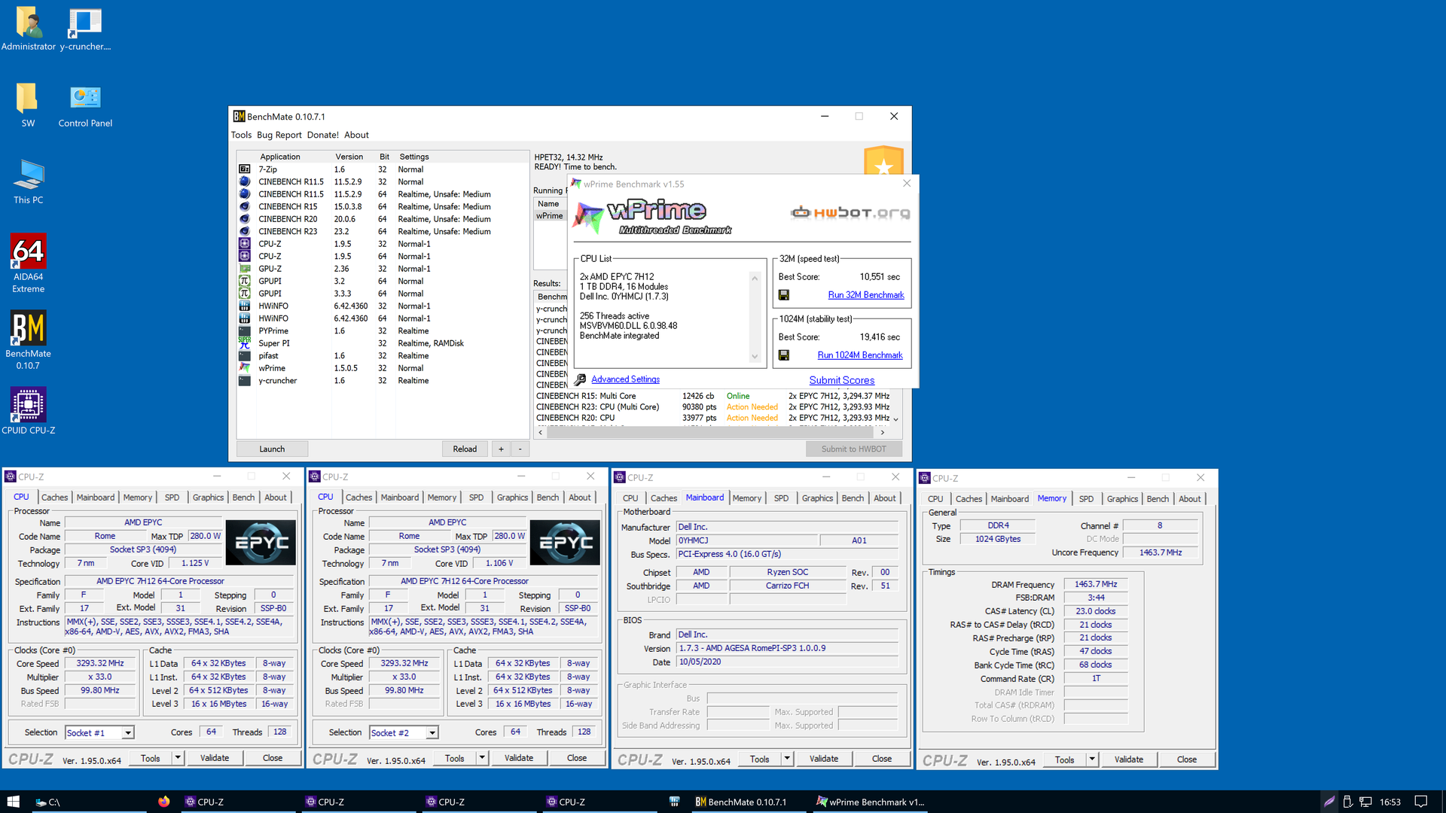Switch to Graphics tab in Socket #2 CPU-Z
Viewport: 1446px width, 813px height.
(x=512, y=498)
